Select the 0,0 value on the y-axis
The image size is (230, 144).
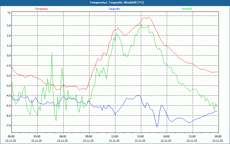pyautogui.click(x=8, y=56)
